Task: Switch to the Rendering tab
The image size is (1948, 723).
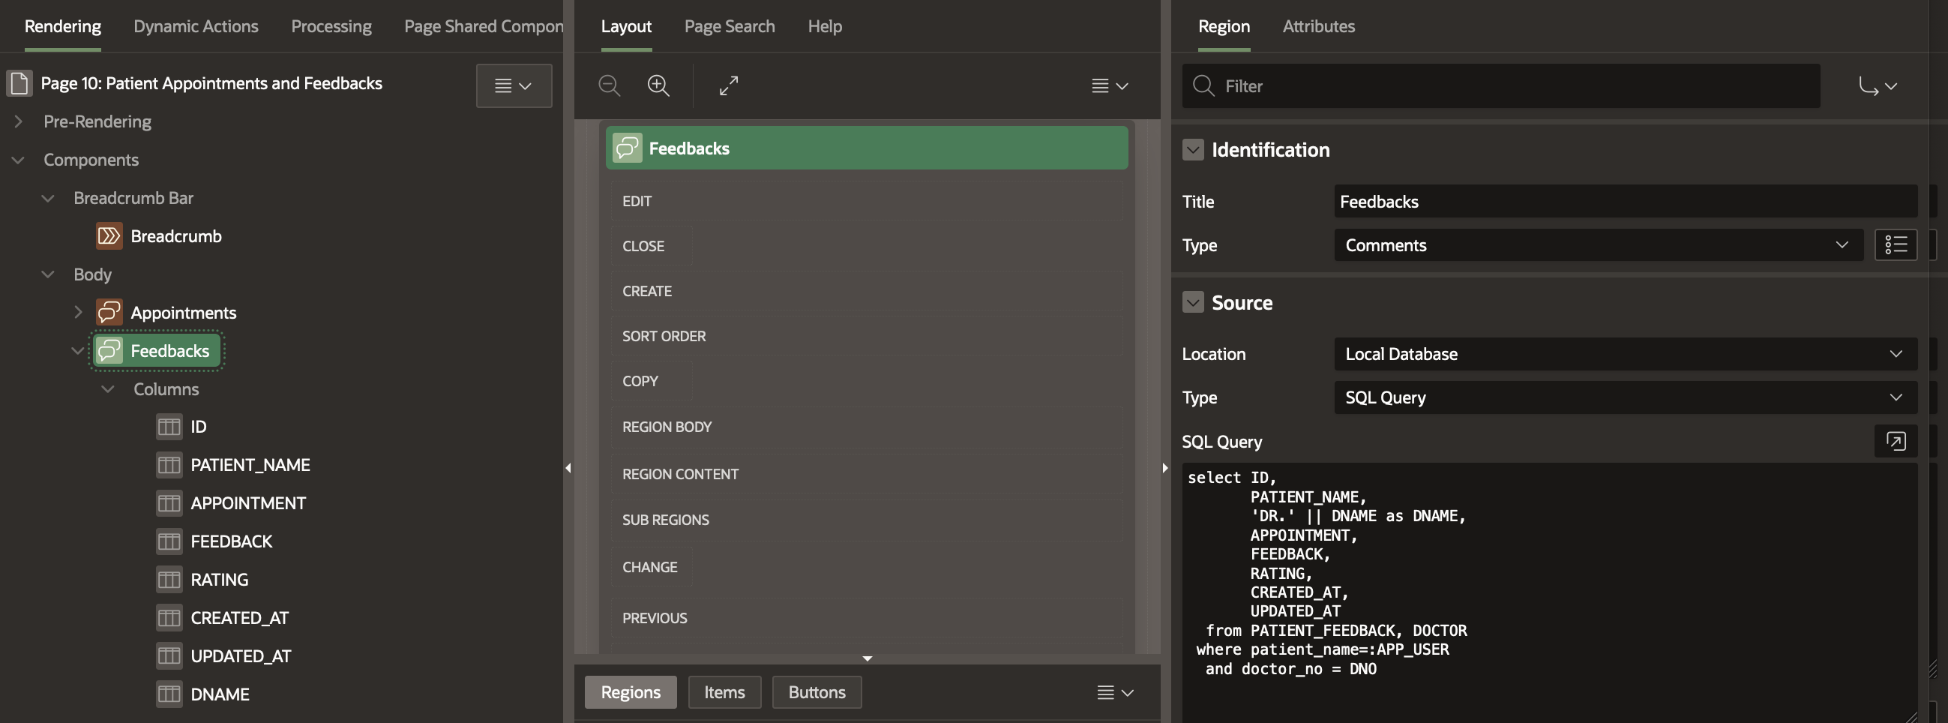Action: tap(63, 26)
